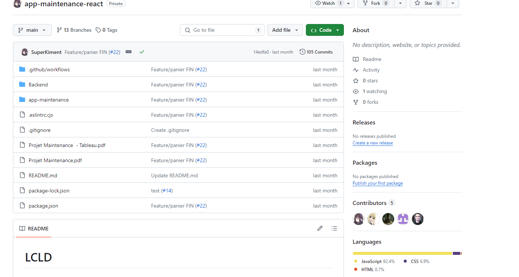519x277 pixels.
Task: Click commit hash 14edfa0
Action: pyautogui.click(x=261, y=52)
